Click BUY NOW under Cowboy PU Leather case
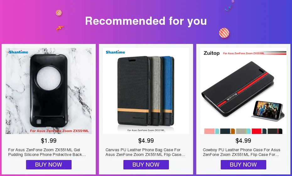Image resolution: width=292 pixels, height=176 pixels. pyautogui.click(x=243, y=165)
